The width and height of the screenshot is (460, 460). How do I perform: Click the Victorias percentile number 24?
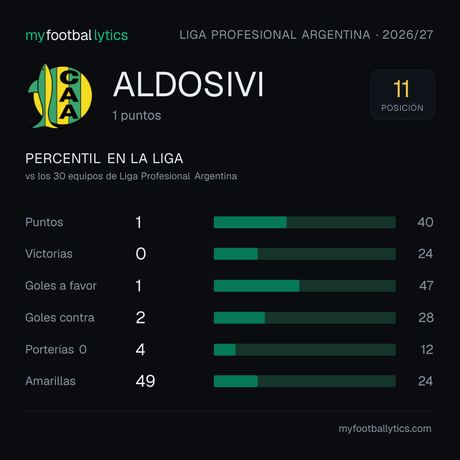click(425, 254)
